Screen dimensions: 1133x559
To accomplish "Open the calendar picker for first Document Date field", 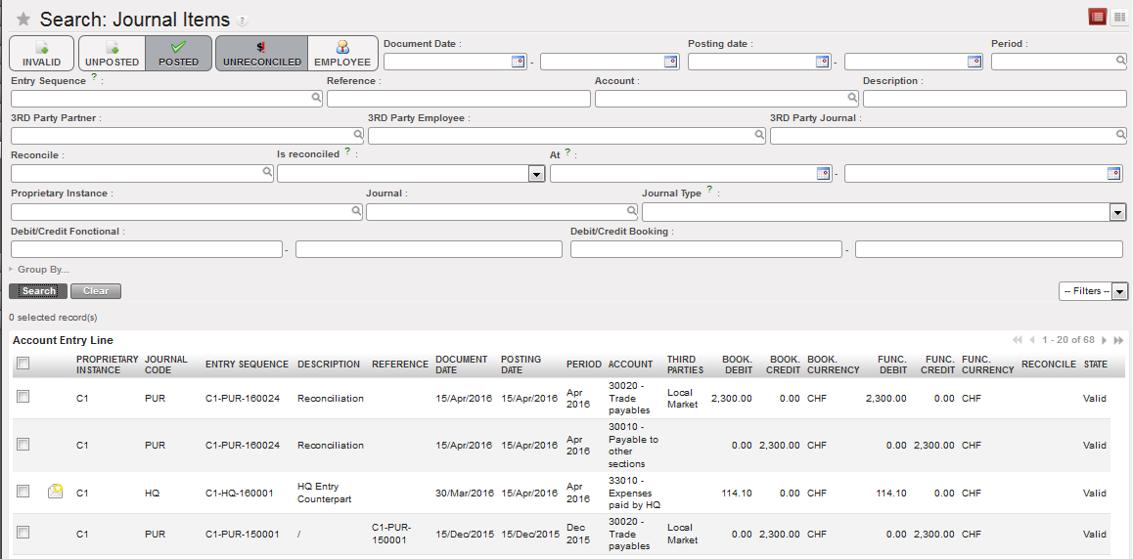I will [x=518, y=62].
